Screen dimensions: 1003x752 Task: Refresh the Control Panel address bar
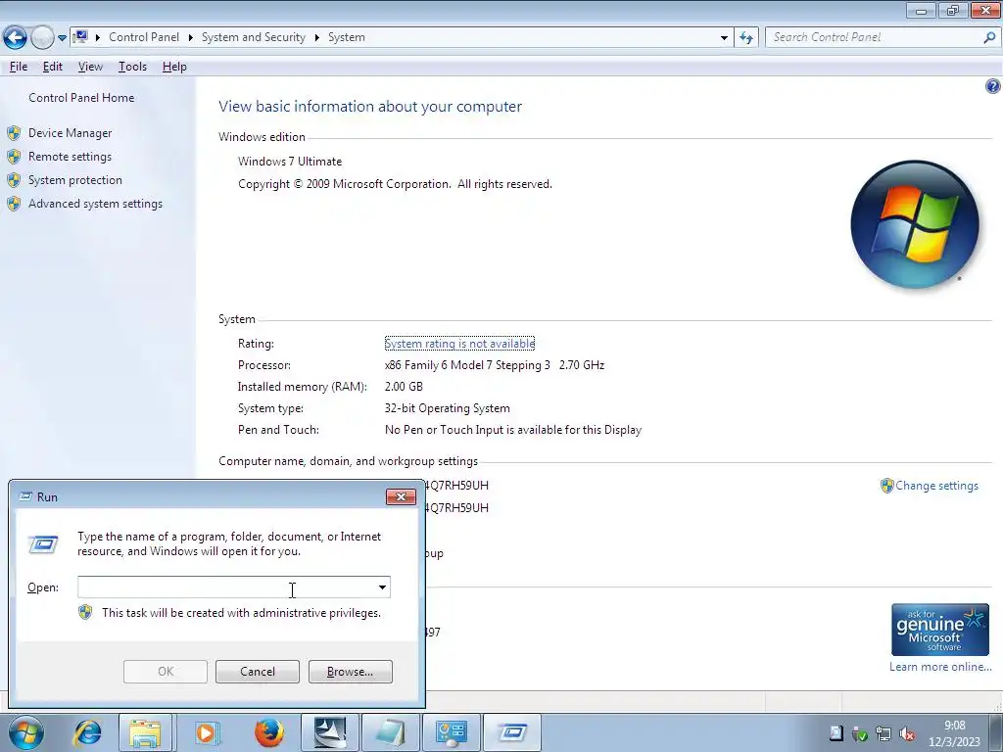[745, 37]
